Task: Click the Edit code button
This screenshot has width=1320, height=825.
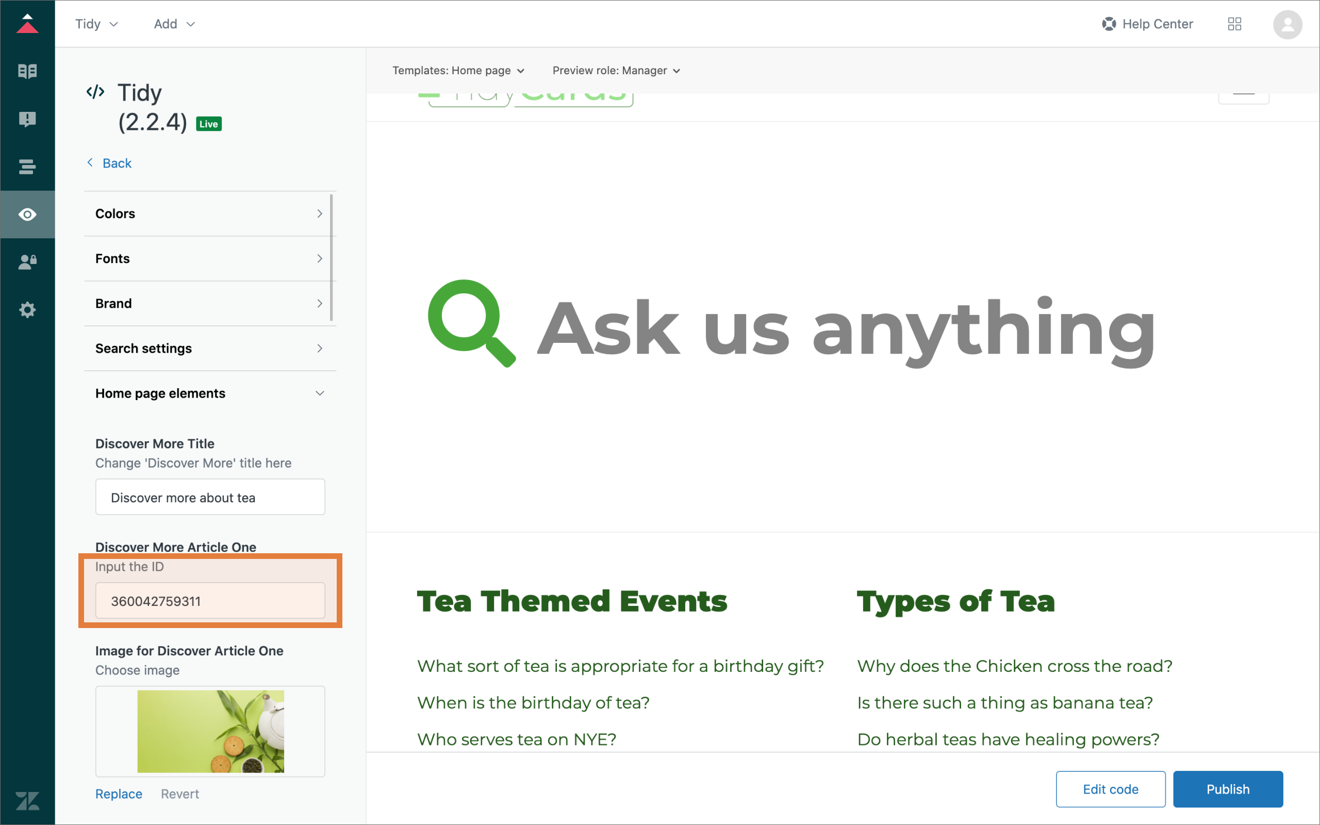Action: (1110, 789)
